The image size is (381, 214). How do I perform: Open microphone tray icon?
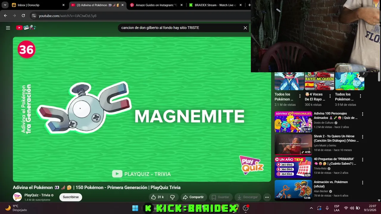click(x=327, y=208)
